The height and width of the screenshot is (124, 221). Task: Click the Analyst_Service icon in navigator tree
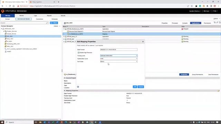[6, 34]
